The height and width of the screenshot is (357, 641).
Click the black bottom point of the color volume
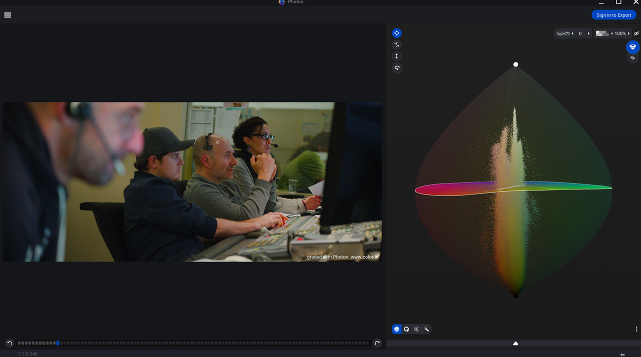click(516, 295)
